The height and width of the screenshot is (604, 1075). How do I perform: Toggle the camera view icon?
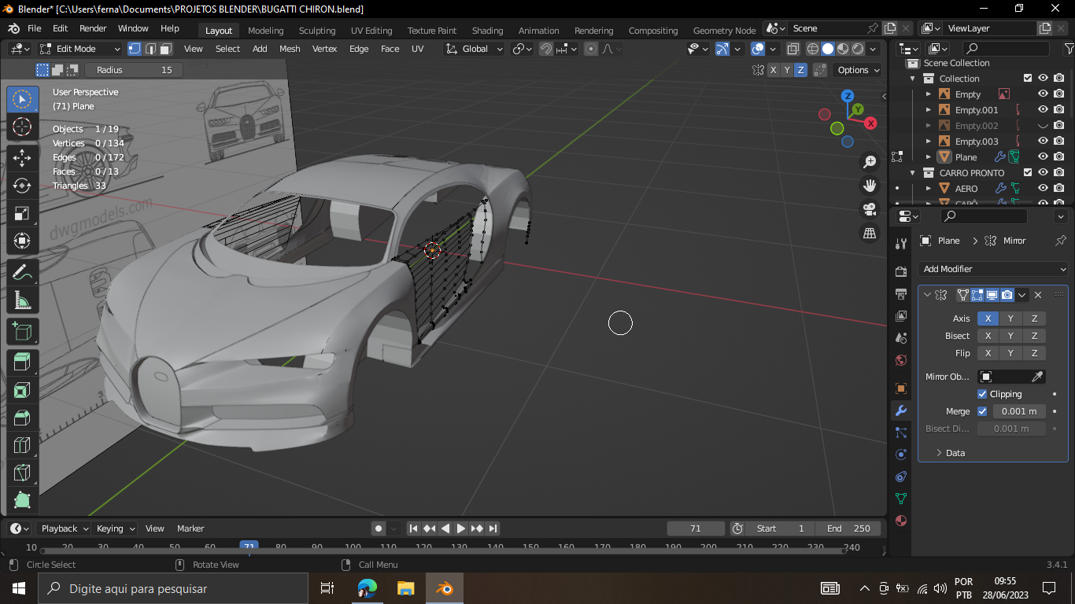[870, 209]
